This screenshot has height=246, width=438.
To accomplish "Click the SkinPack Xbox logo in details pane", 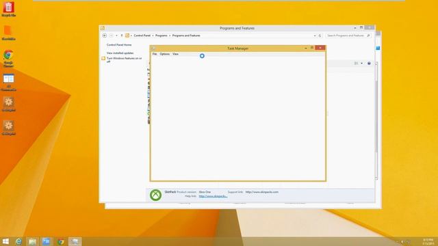I will coord(155,195).
